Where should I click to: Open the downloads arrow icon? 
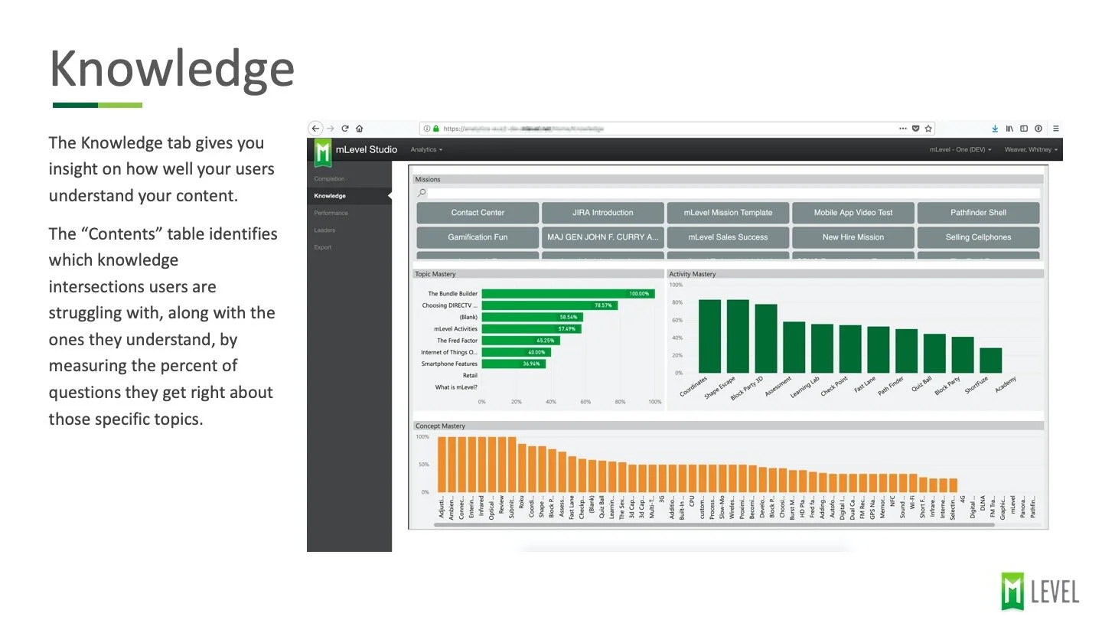click(995, 129)
